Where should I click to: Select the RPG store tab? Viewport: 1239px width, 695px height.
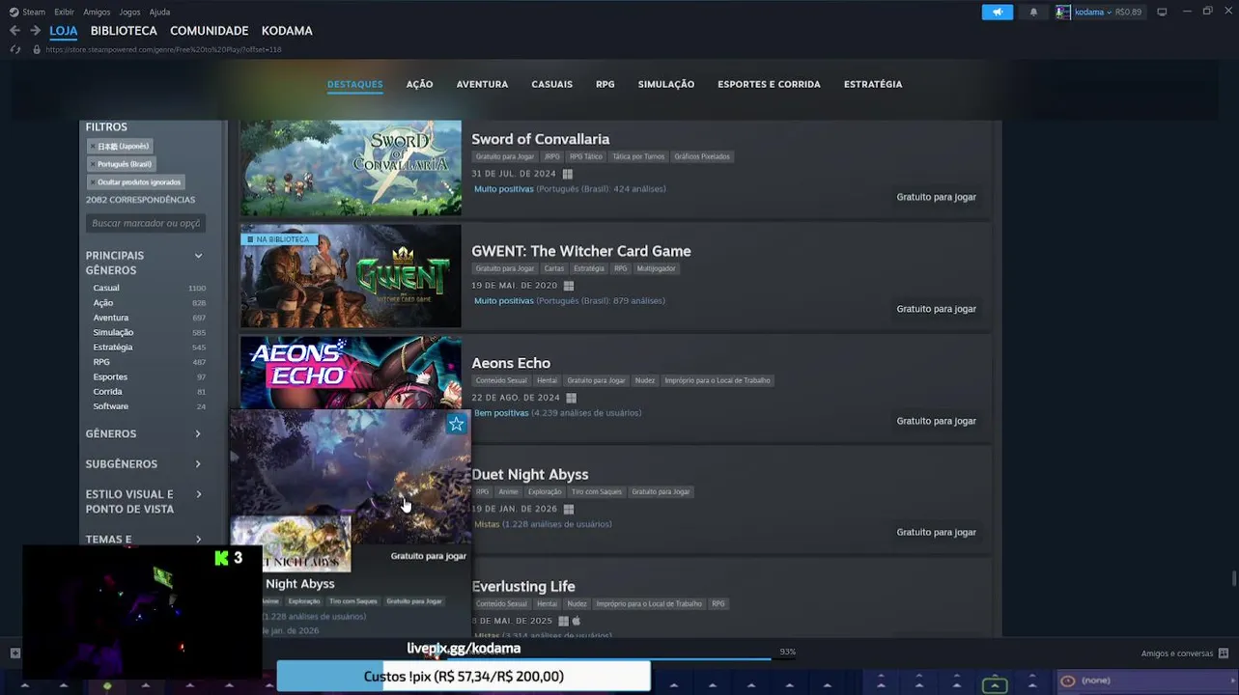pyautogui.click(x=605, y=84)
